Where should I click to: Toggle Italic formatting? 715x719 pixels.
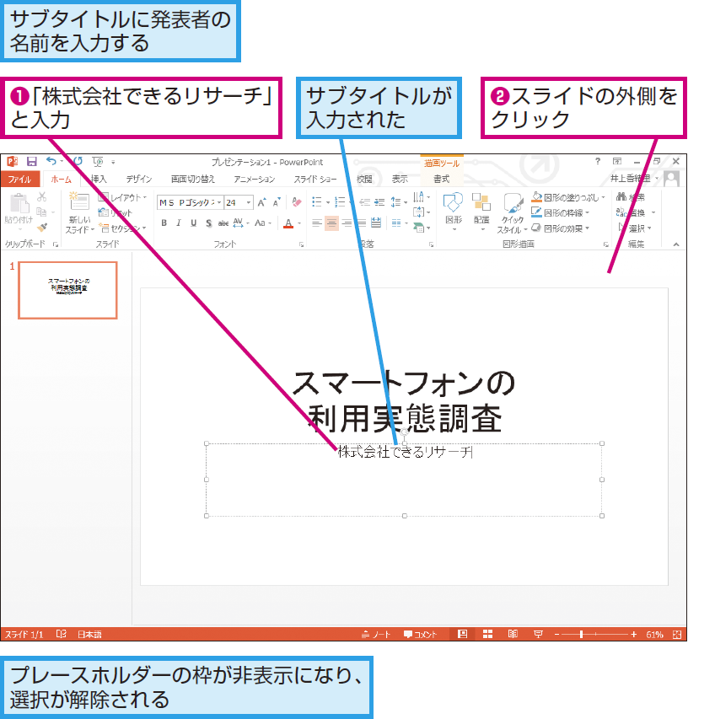[179, 223]
